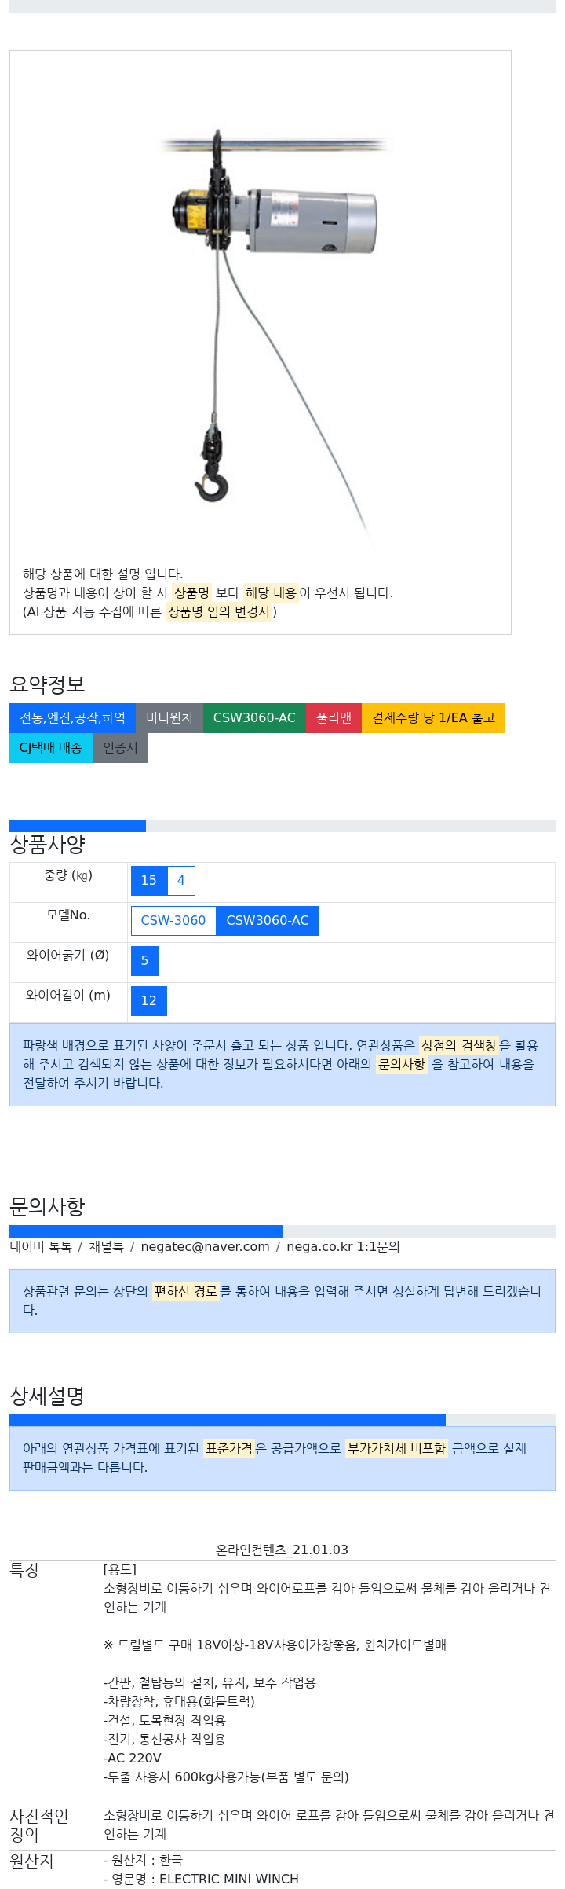Select wire thickness 5 option
This screenshot has height=1889, width=565.
(145, 961)
